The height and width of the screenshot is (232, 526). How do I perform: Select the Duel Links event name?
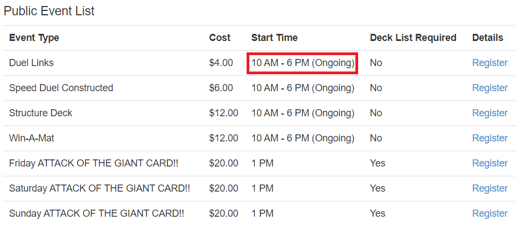(31, 63)
